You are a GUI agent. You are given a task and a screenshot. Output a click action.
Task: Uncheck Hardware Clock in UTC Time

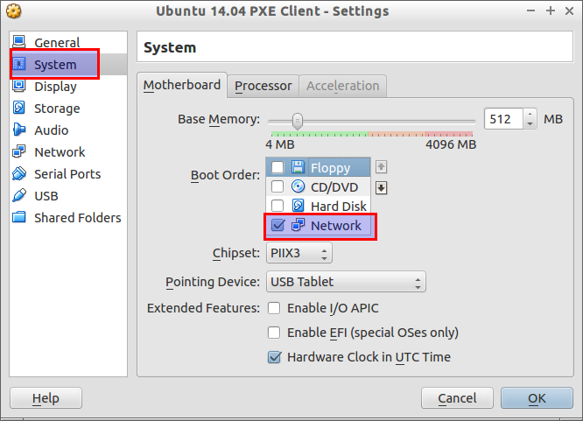point(274,357)
